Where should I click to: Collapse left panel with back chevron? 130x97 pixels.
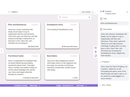[2, 51]
